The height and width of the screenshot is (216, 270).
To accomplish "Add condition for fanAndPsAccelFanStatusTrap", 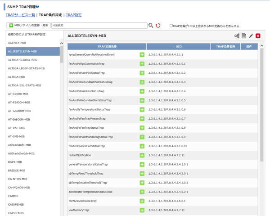I will click(142, 146).
